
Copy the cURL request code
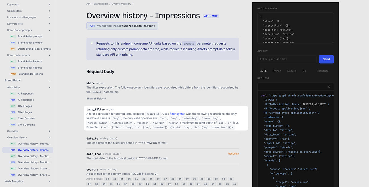tap(329, 86)
